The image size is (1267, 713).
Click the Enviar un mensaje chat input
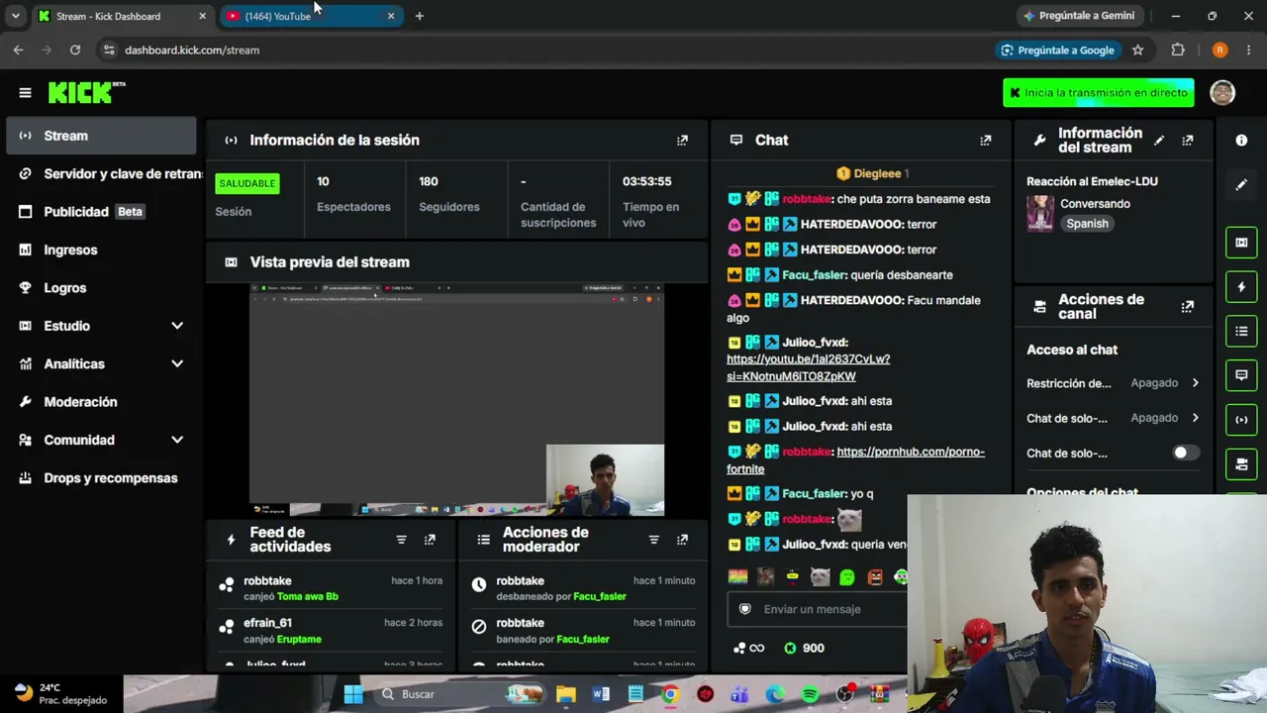point(818,609)
